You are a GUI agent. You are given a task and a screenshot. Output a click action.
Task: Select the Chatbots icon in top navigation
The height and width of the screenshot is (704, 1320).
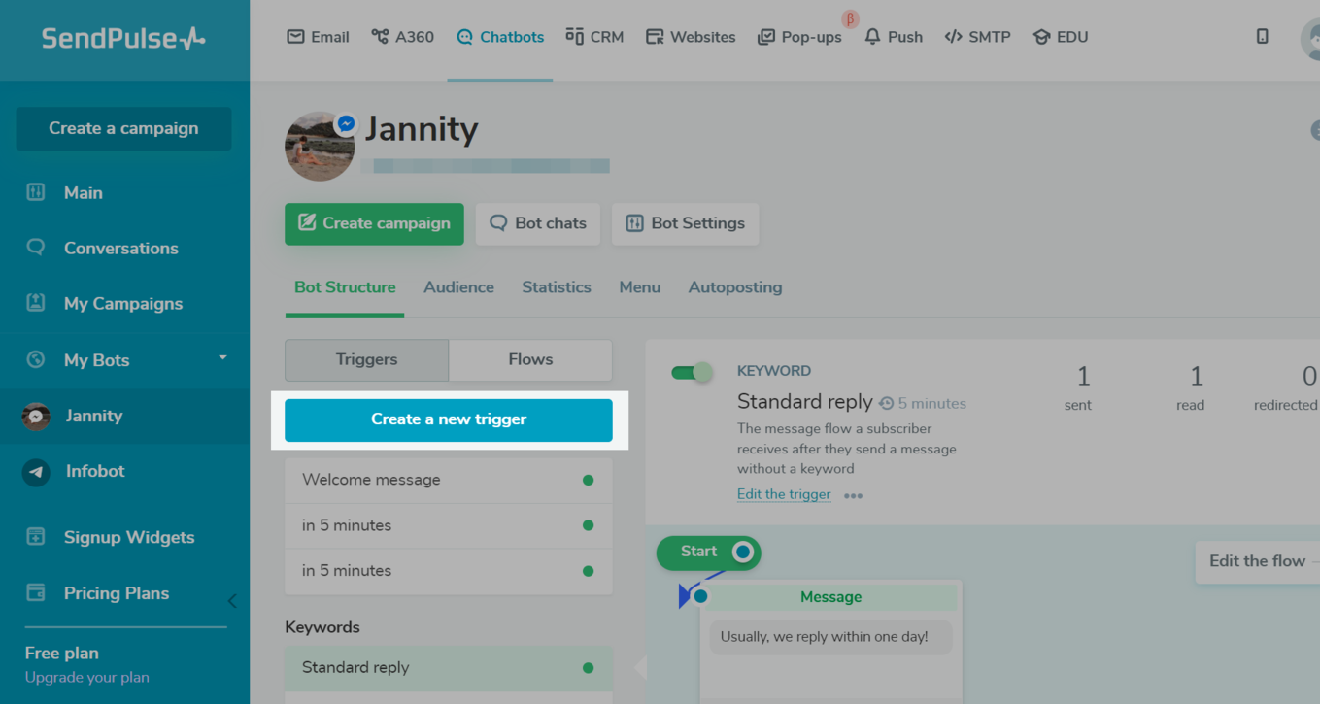464,37
